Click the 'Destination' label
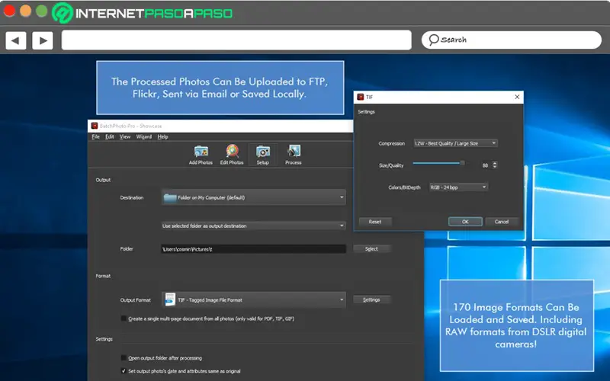 pos(131,198)
